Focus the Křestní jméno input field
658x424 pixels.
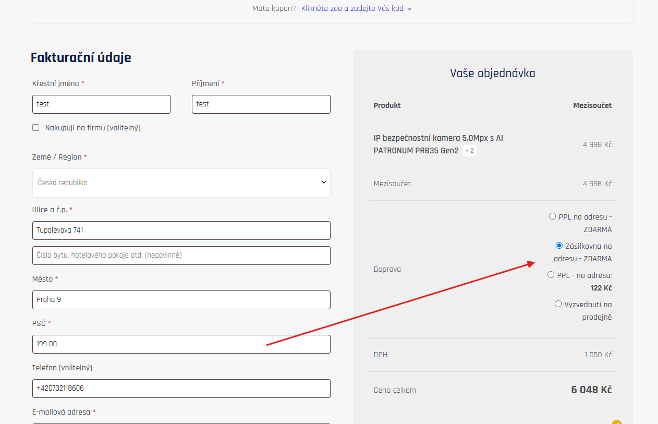coord(101,104)
